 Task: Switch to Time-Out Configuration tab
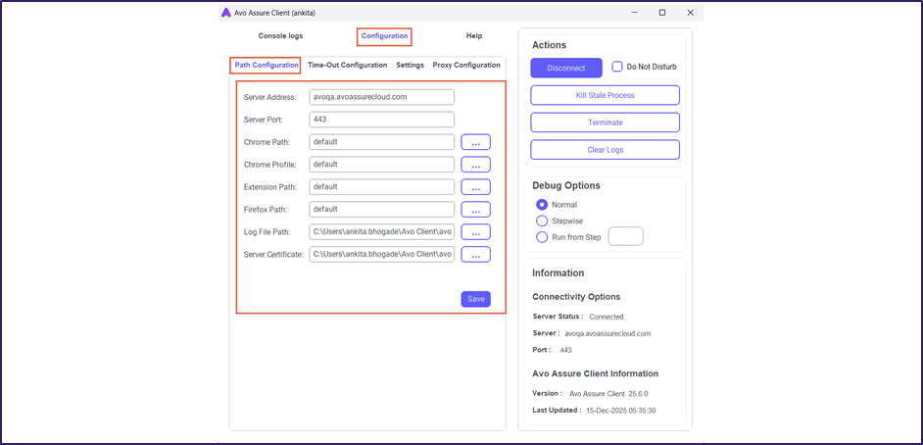[x=347, y=66]
